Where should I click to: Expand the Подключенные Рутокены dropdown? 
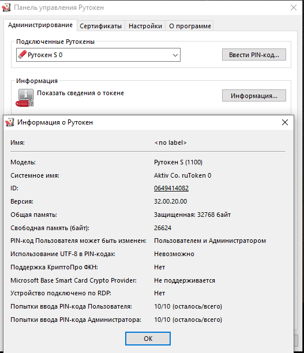click(x=175, y=55)
